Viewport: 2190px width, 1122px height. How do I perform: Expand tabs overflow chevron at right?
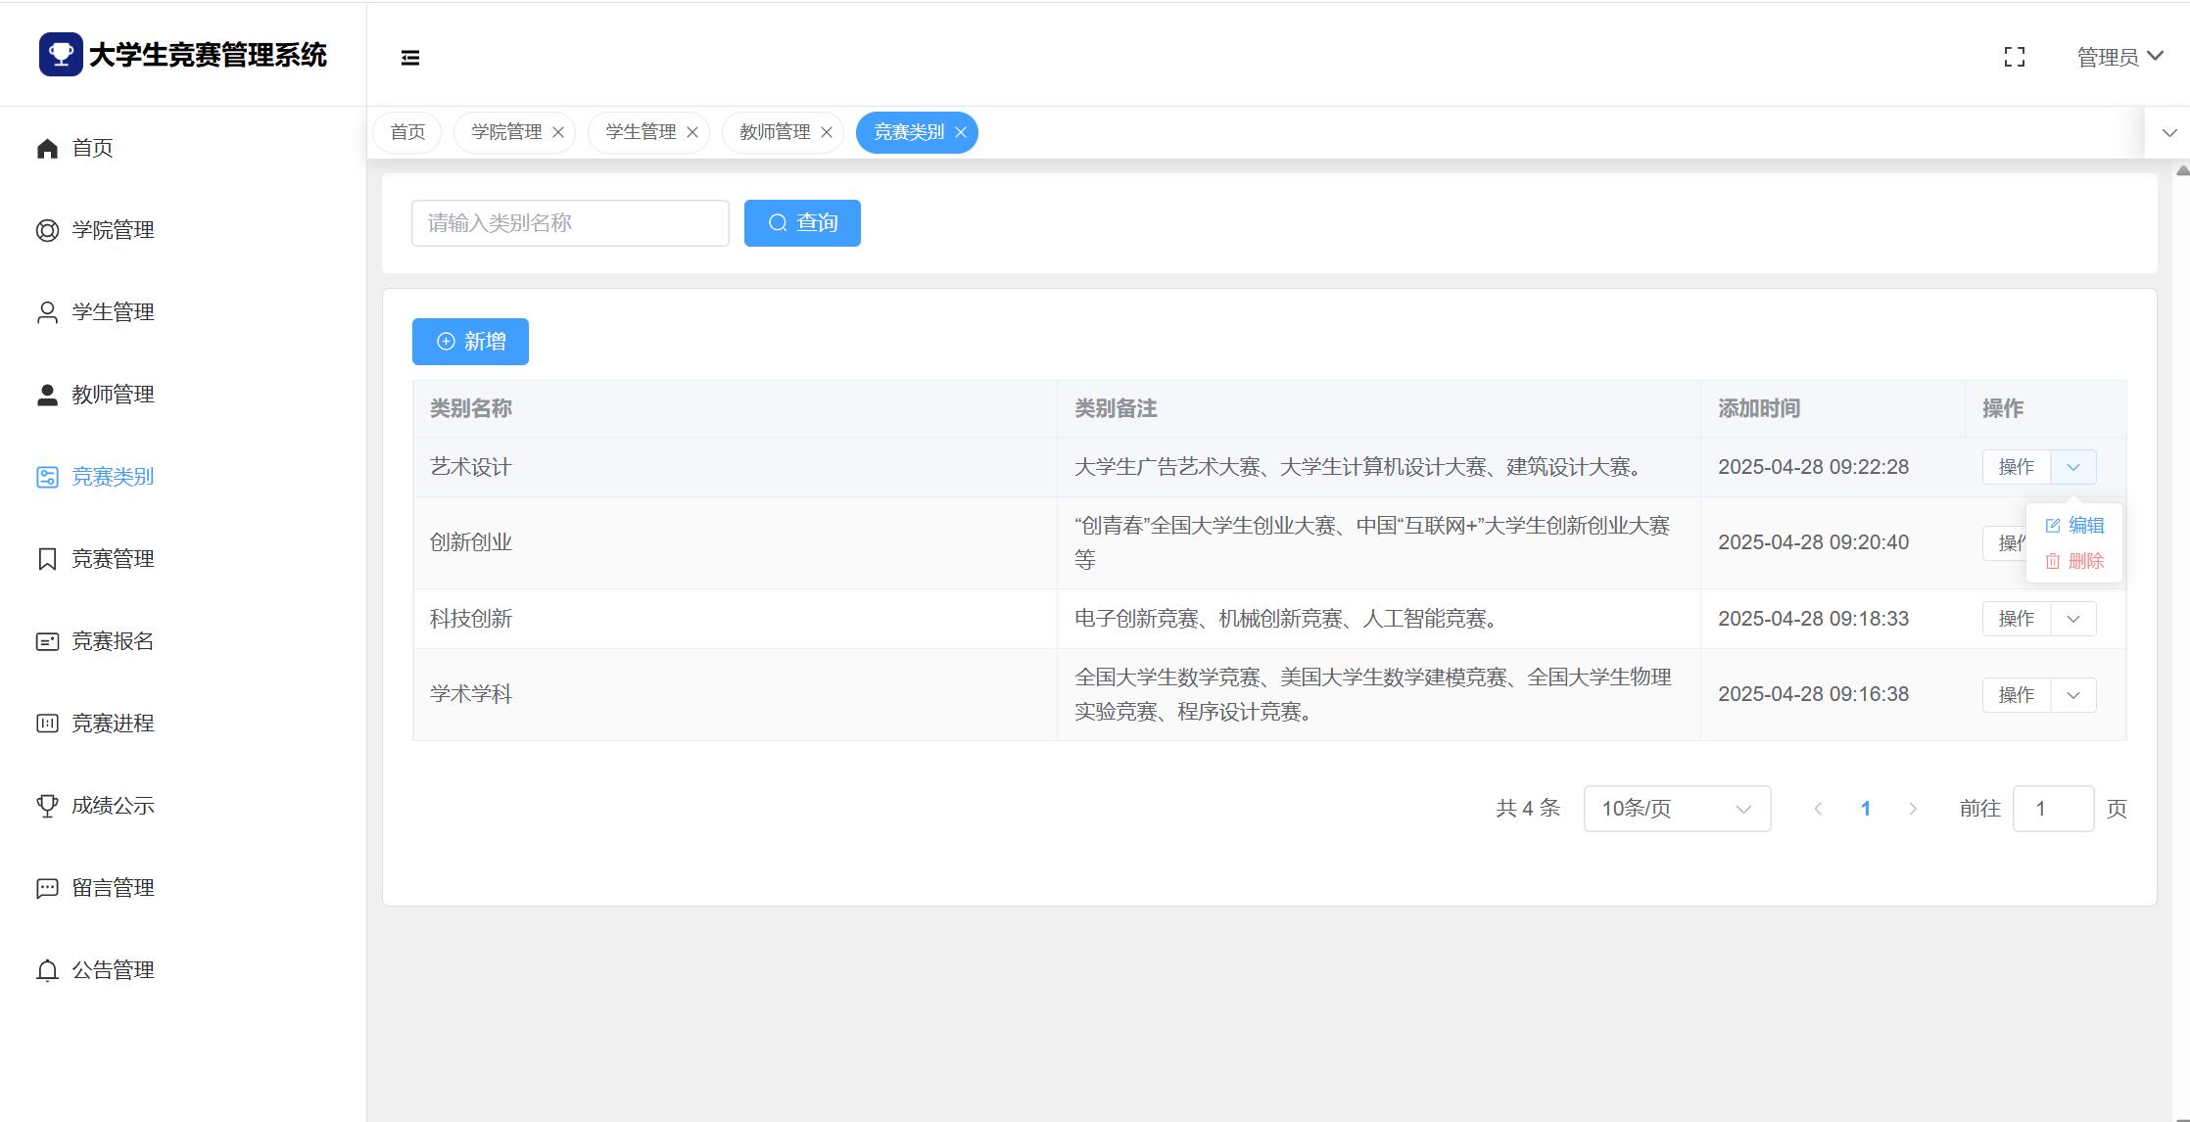2168,133
